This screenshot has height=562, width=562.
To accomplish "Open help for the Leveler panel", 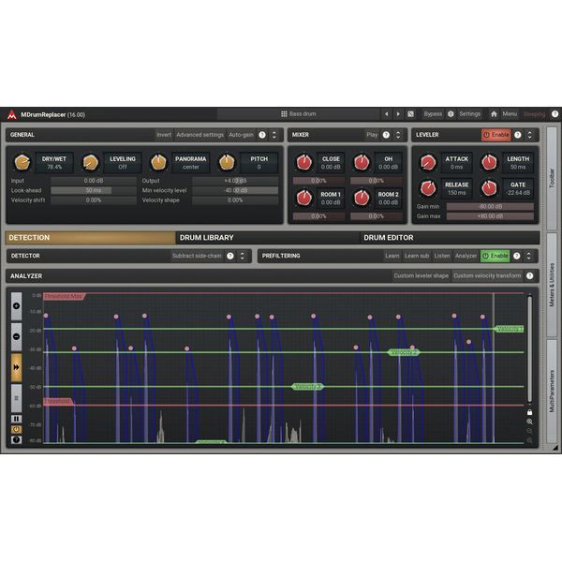I will pyautogui.click(x=518, y=135).
